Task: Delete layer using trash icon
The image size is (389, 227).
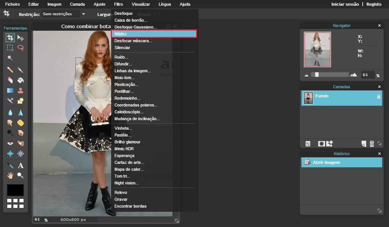Action: (371, 143)
